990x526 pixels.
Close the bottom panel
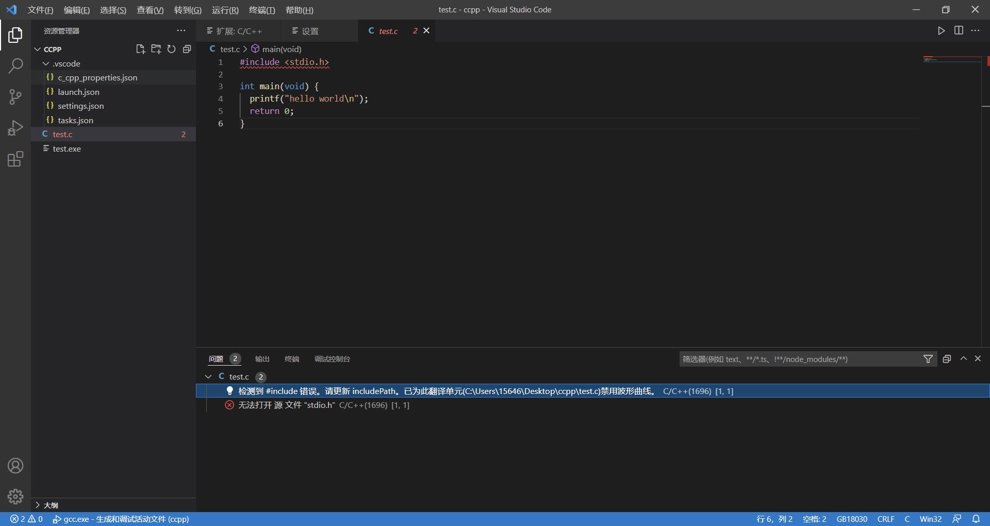coord(978,358)
